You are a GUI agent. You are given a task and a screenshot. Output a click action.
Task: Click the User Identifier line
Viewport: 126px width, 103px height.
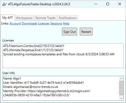pyautogui.click(x=43, y=83)
